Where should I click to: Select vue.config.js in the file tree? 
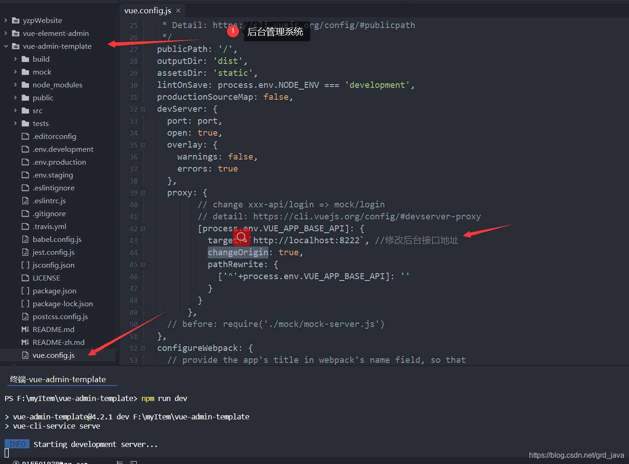coord(53,355)
